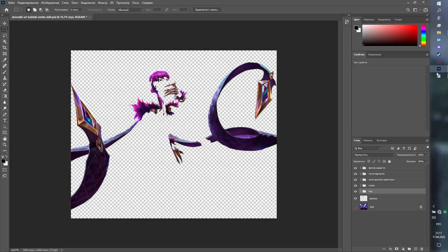Filter layers by pixel layer icon
This screenshot has width=448, height=252.
392,148
